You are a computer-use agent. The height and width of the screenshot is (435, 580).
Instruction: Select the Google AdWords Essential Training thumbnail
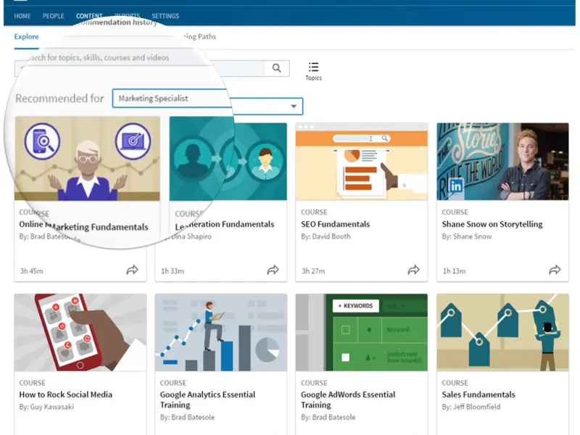(x=361, y=332)
